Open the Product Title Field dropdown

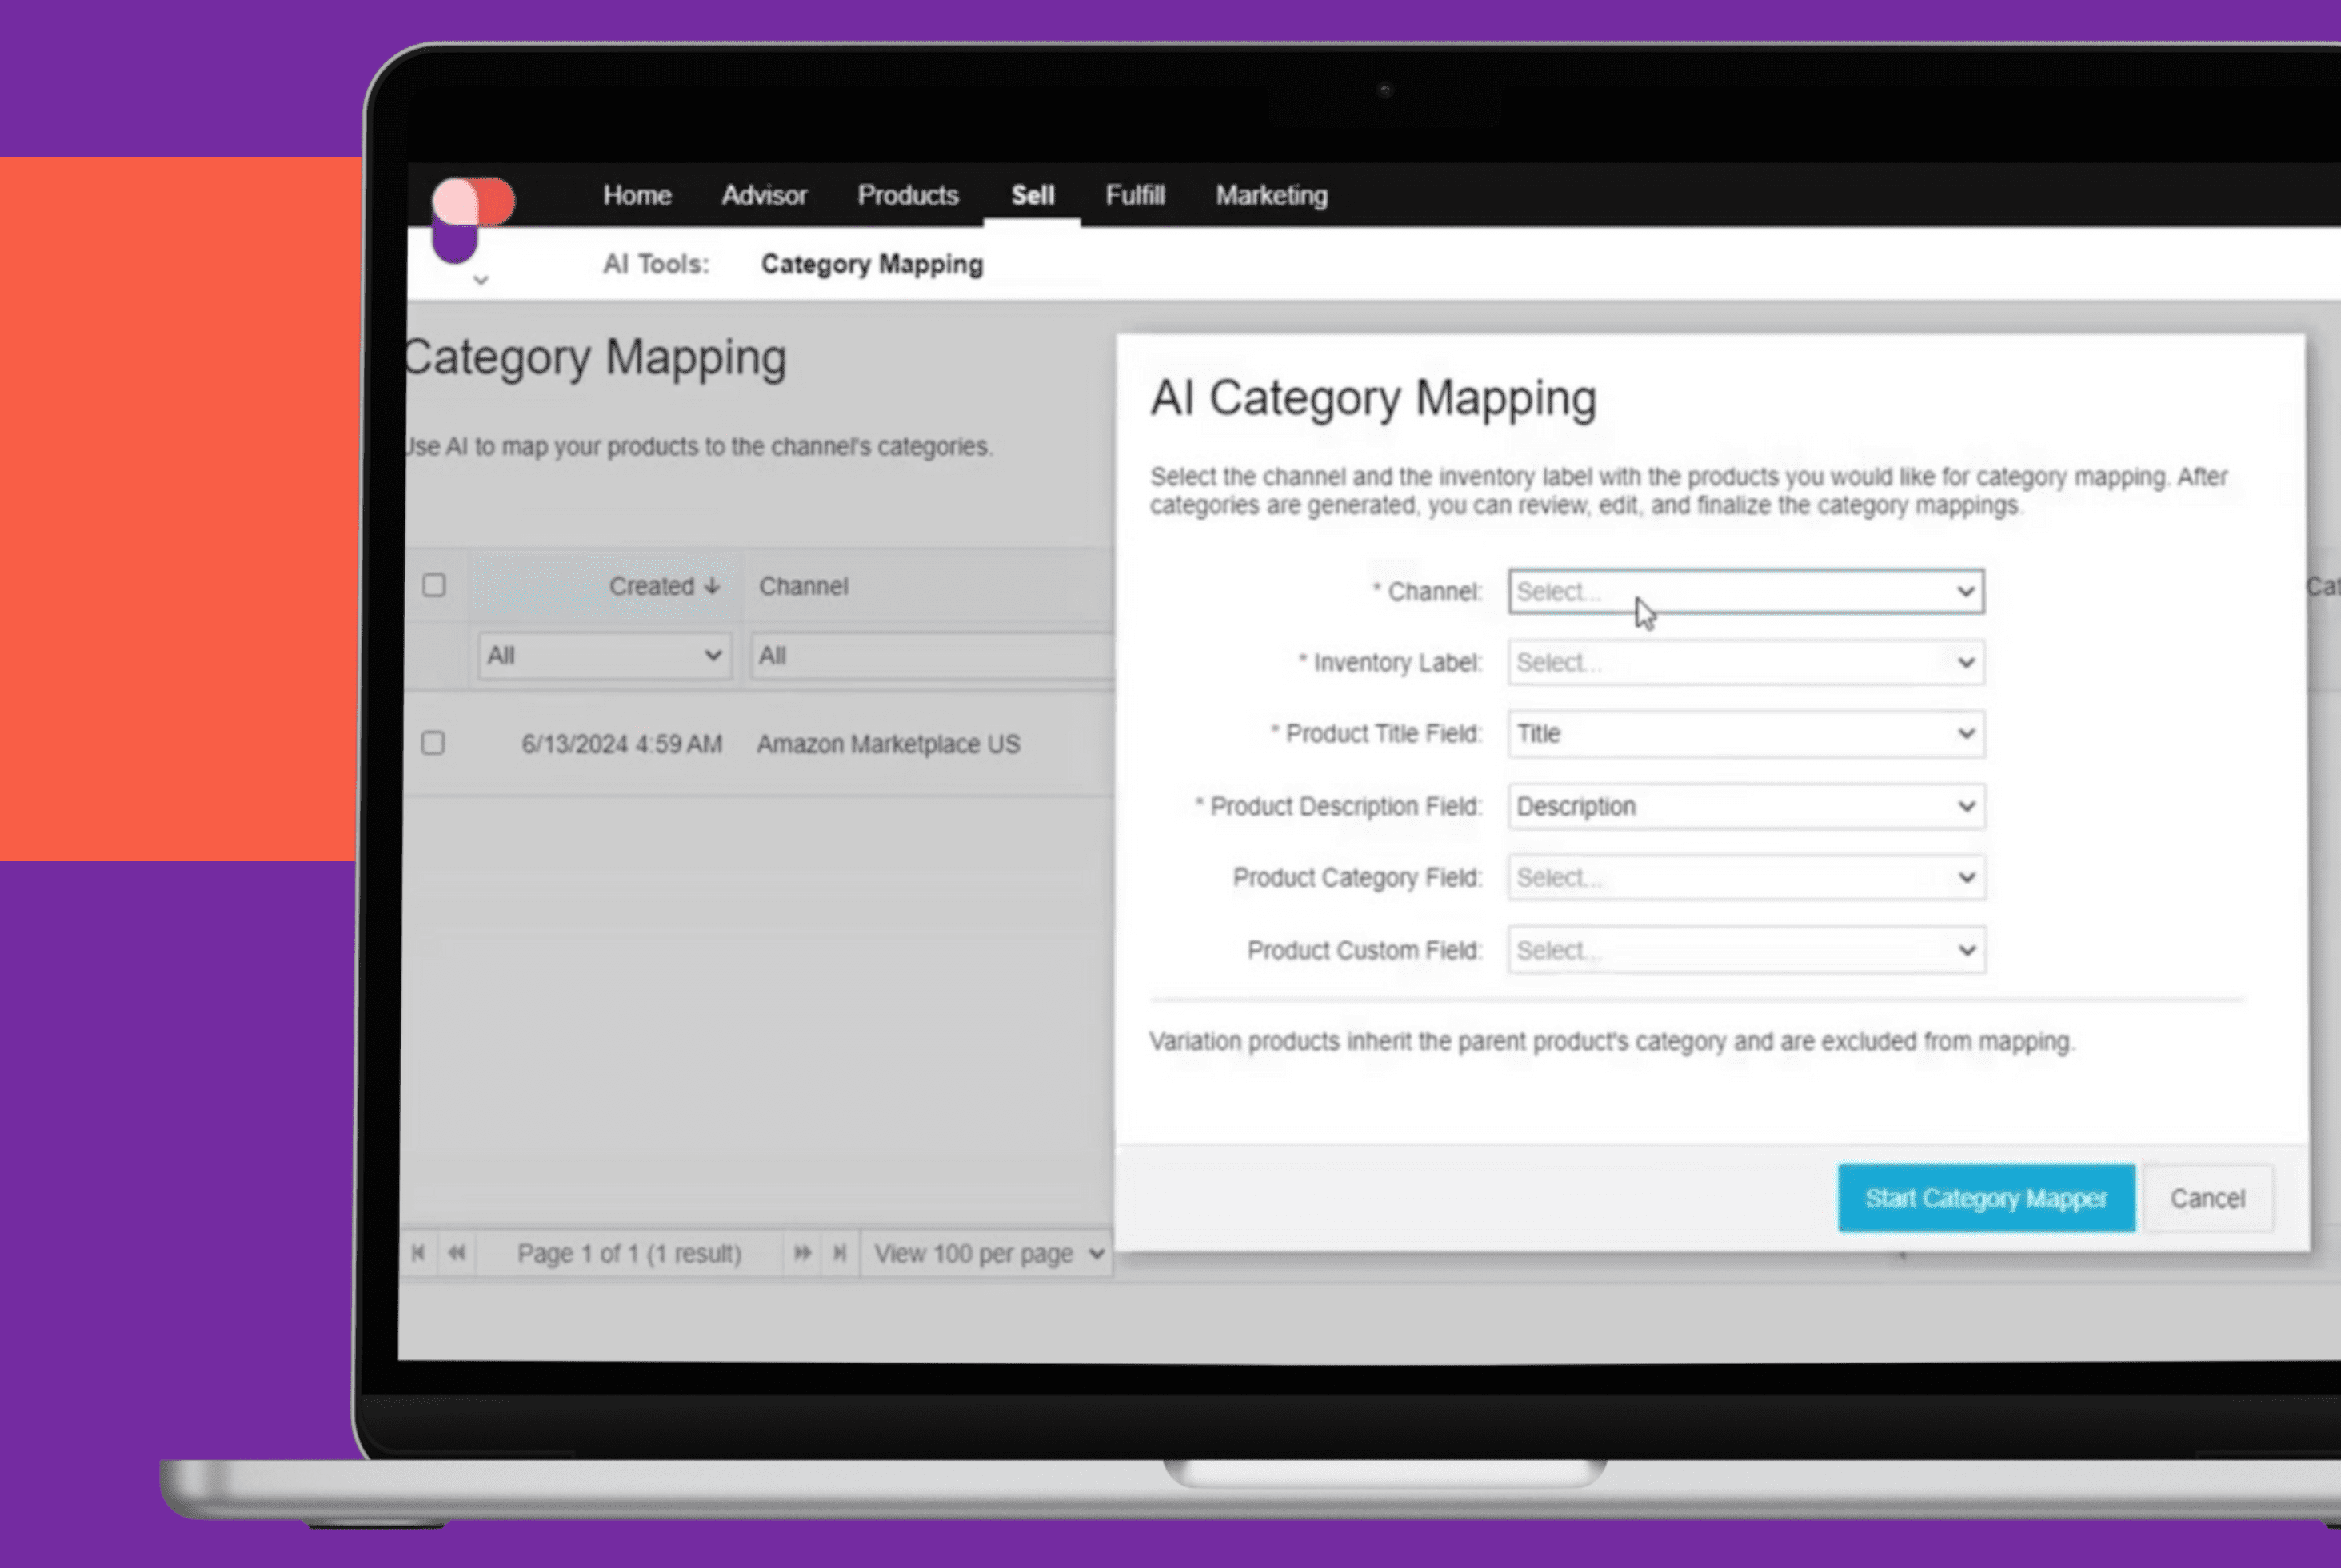1746,734
